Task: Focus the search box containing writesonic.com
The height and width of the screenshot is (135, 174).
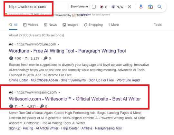Action: click(x=28, y=7)
